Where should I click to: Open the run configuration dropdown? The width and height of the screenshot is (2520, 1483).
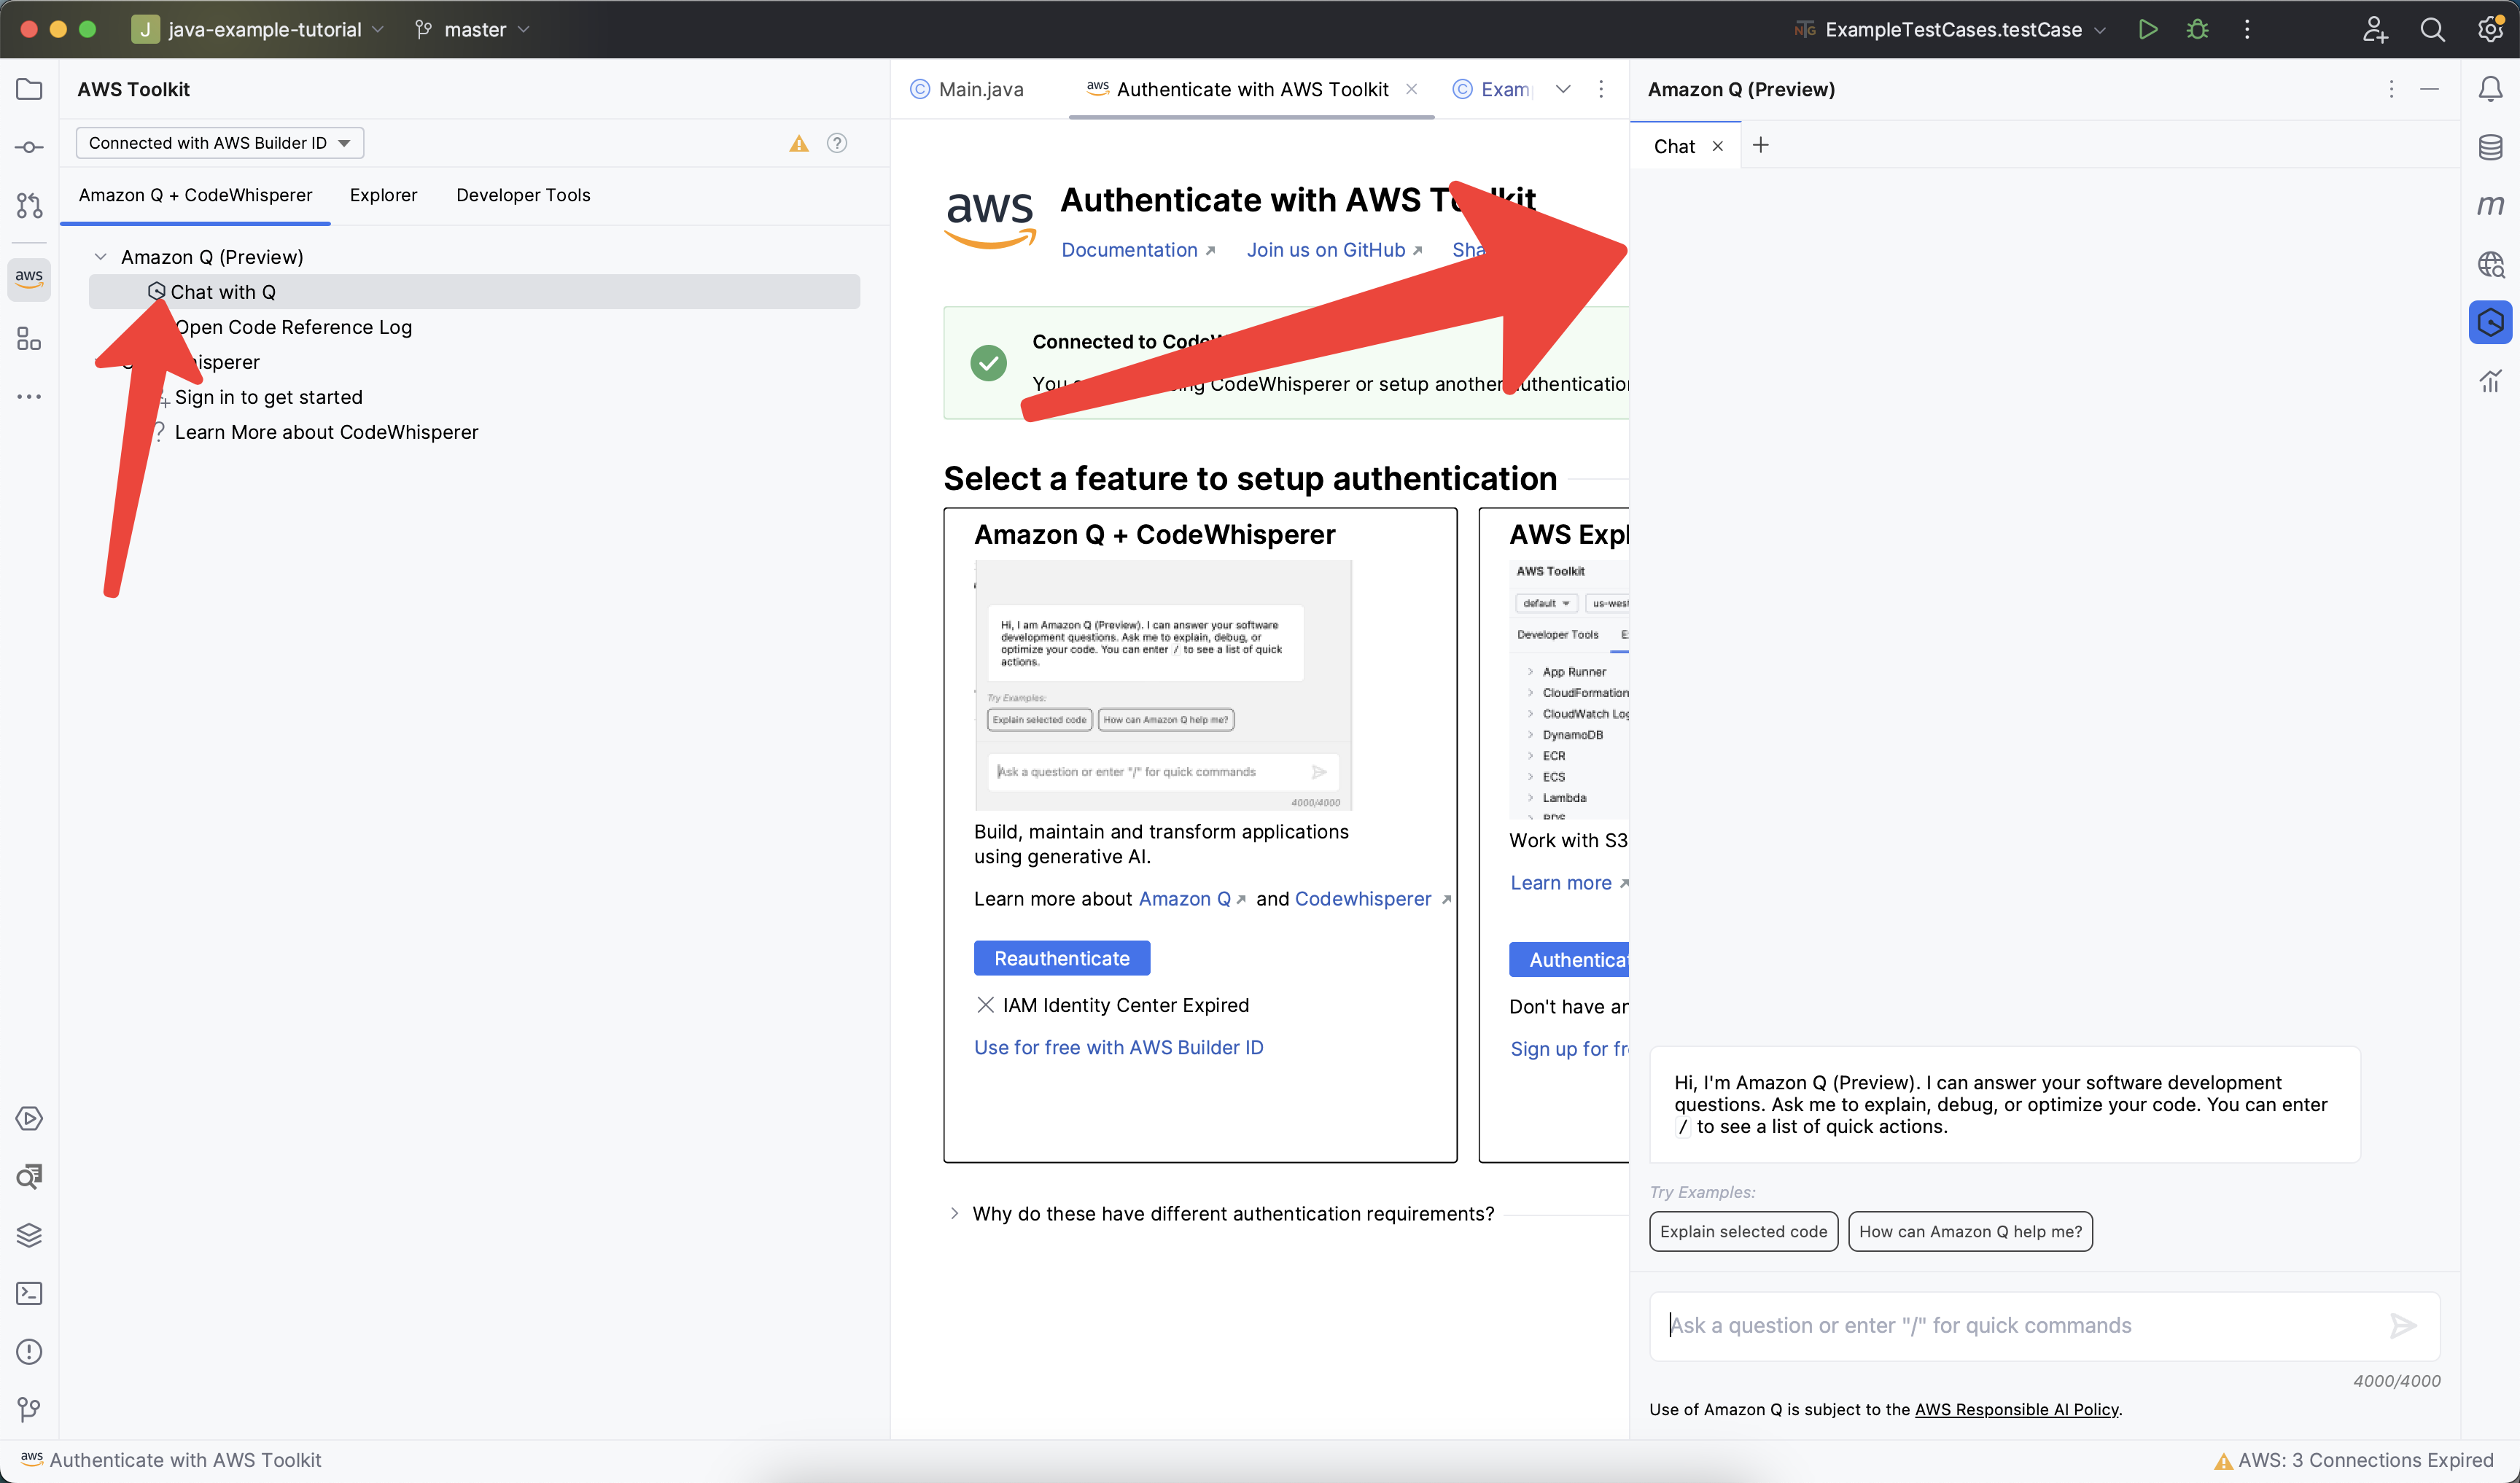pos(1951,29)
